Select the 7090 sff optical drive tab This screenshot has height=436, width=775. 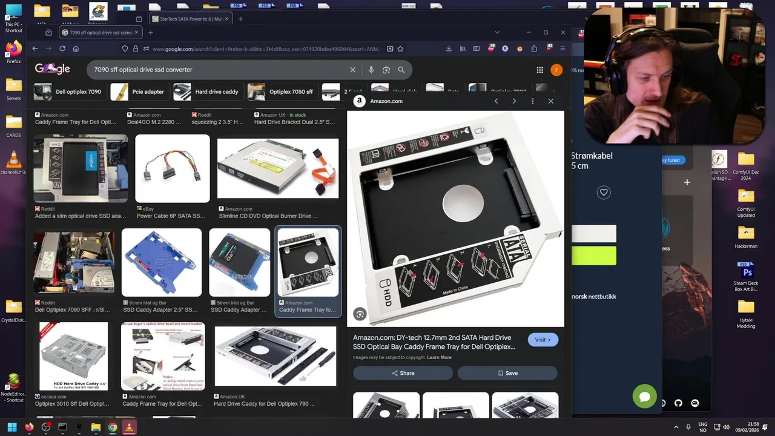tap(100, 32)
